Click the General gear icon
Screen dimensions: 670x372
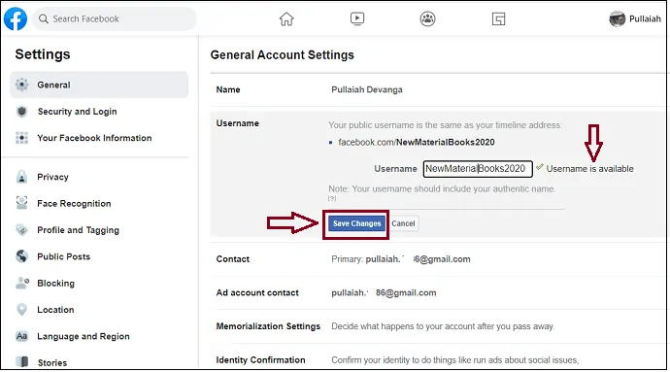21,85
